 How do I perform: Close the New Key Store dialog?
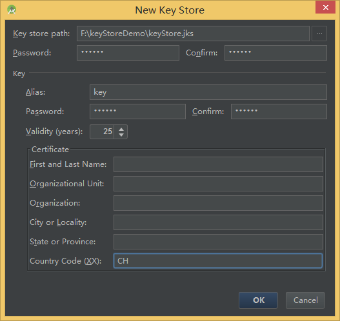coord(325,8)
